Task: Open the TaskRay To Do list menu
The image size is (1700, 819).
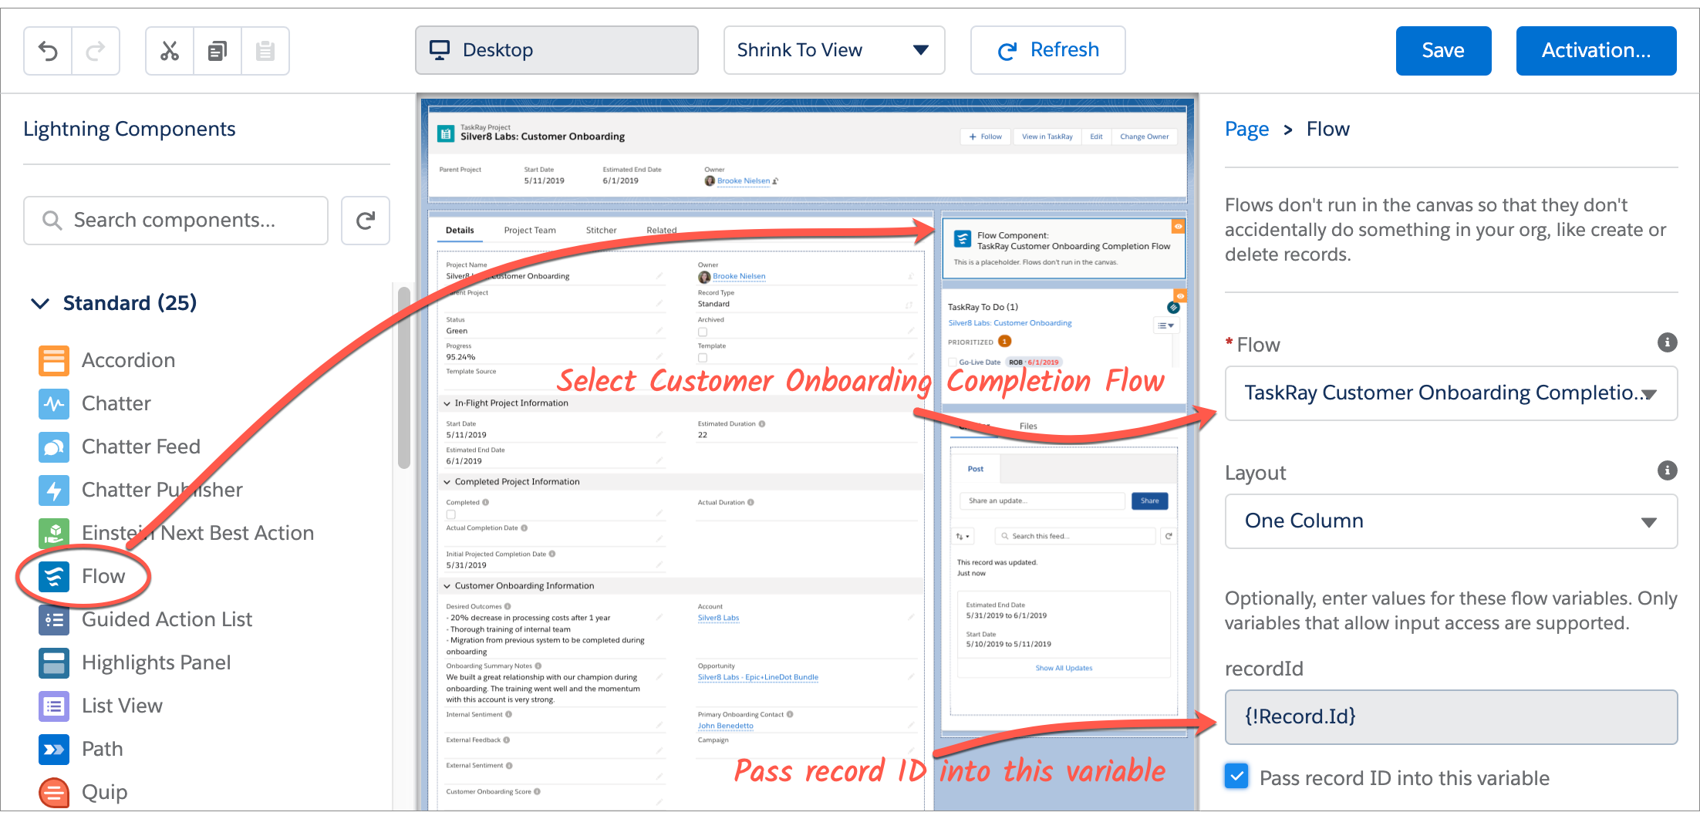Action: pyautogui.click(x=1165, y=326)
